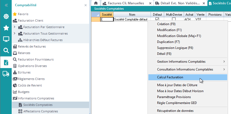Open the magnifier search icon in sidebar
The width and height of the screenshot is (231, 114).
6,51
